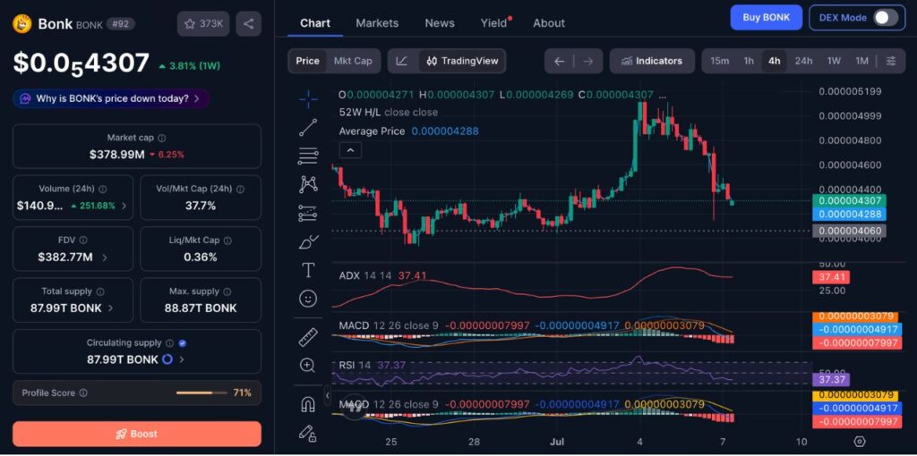Open chart settings sliders icon
The width and height of the screenshot is (917, 456).
891,61
